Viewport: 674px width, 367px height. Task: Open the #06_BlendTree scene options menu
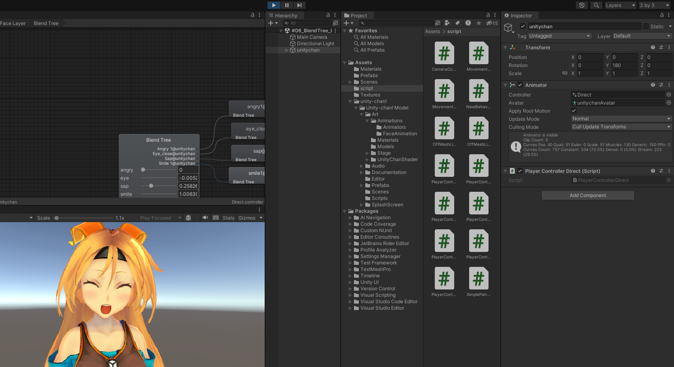[335, 31]
